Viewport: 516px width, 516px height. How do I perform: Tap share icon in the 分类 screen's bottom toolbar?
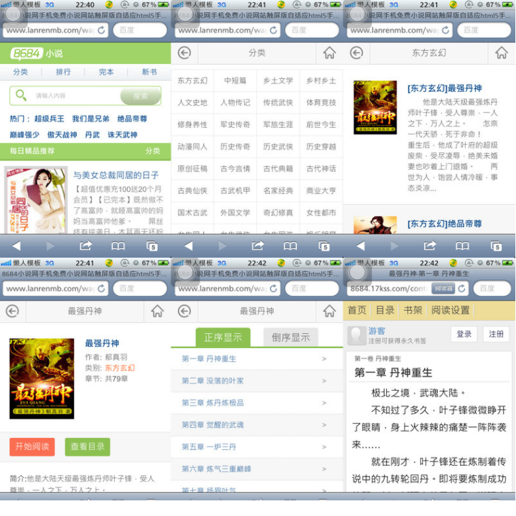coord(258,245)
